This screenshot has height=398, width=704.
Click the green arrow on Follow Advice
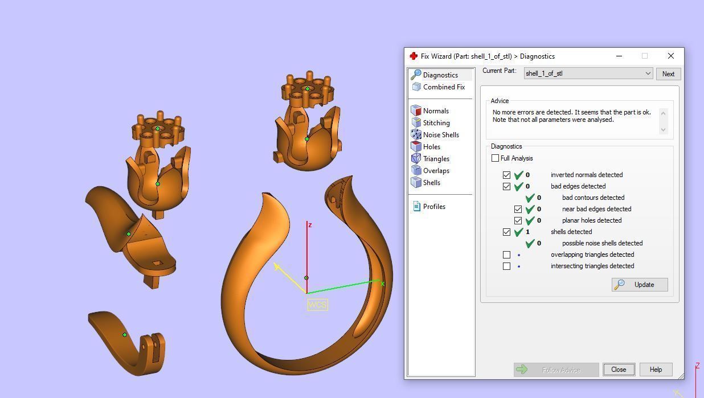point(521,370)
